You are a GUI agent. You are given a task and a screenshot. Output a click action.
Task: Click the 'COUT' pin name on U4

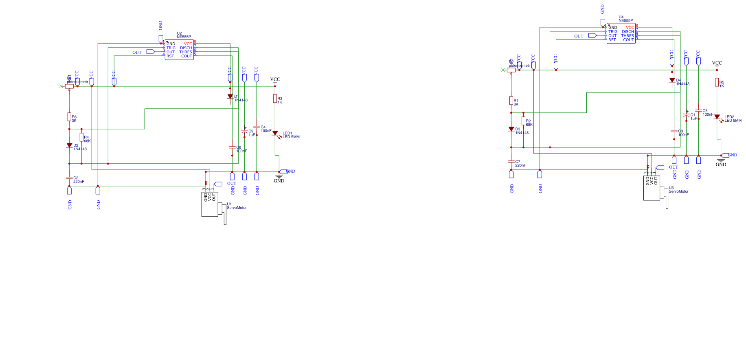tap(628, 40)
